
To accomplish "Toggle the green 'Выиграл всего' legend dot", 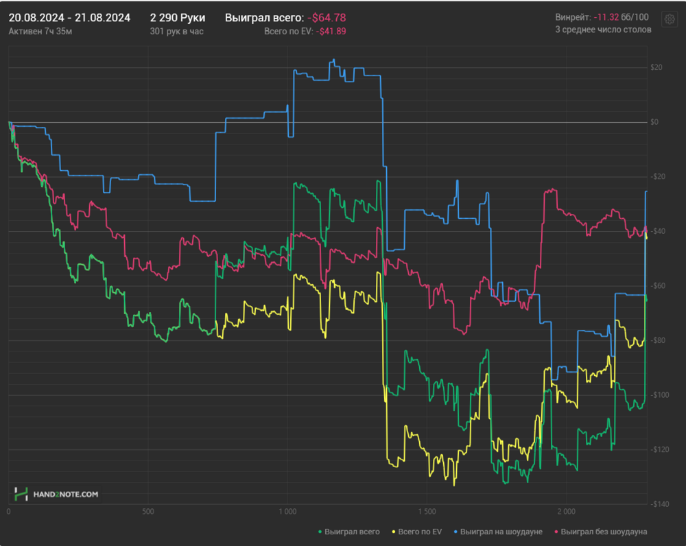I will point(320,532).
